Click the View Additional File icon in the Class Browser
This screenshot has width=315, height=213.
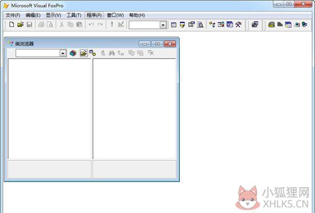tap(92, 53)
